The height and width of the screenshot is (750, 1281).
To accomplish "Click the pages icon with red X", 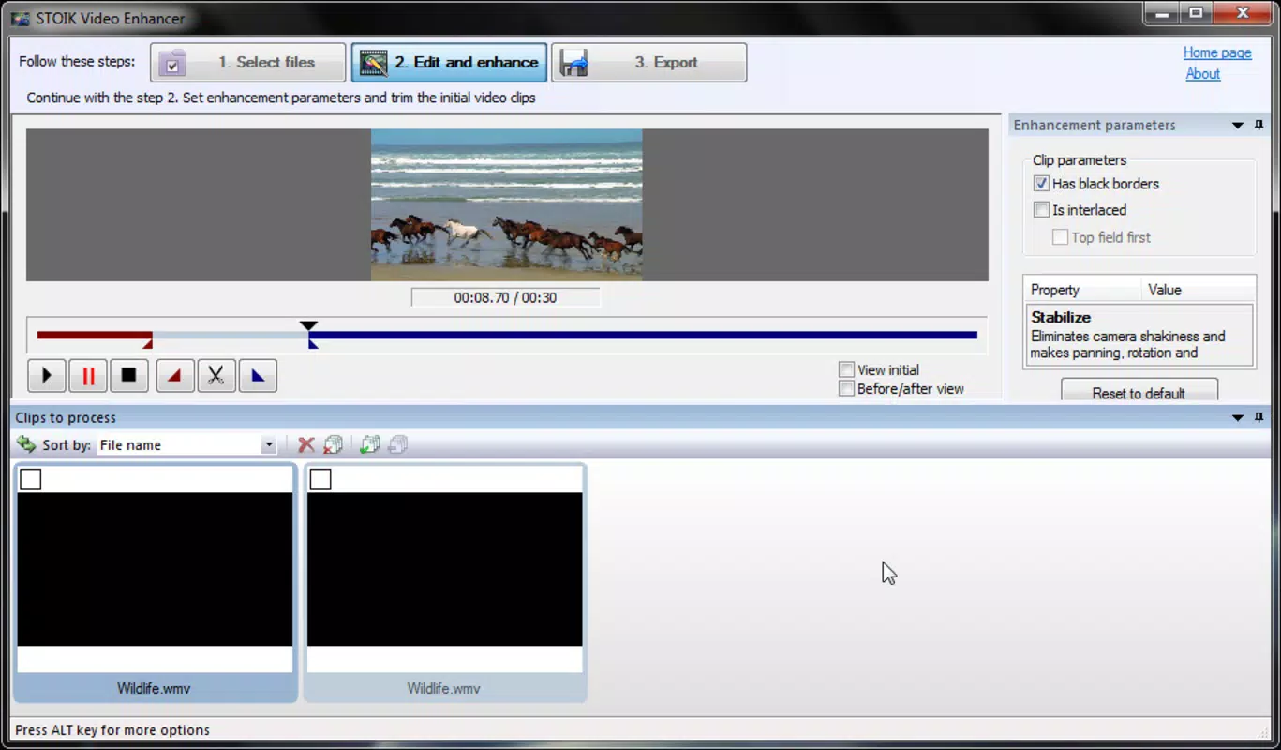I will [x=334, y=444].
